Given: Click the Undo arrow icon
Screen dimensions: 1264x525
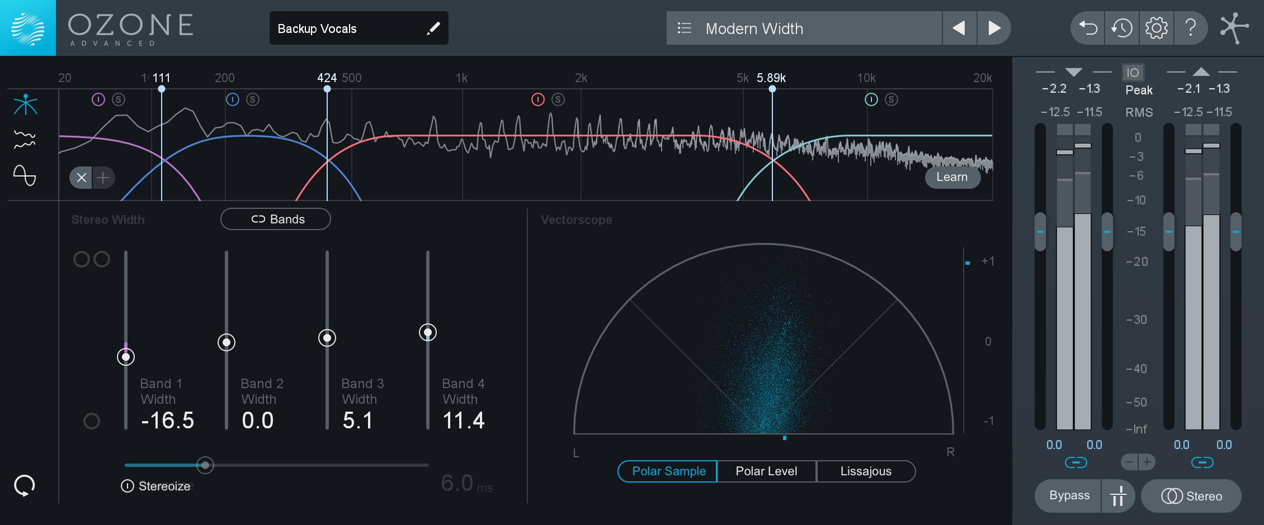Looking at the screenshot, I should (x=1088, y=28).
